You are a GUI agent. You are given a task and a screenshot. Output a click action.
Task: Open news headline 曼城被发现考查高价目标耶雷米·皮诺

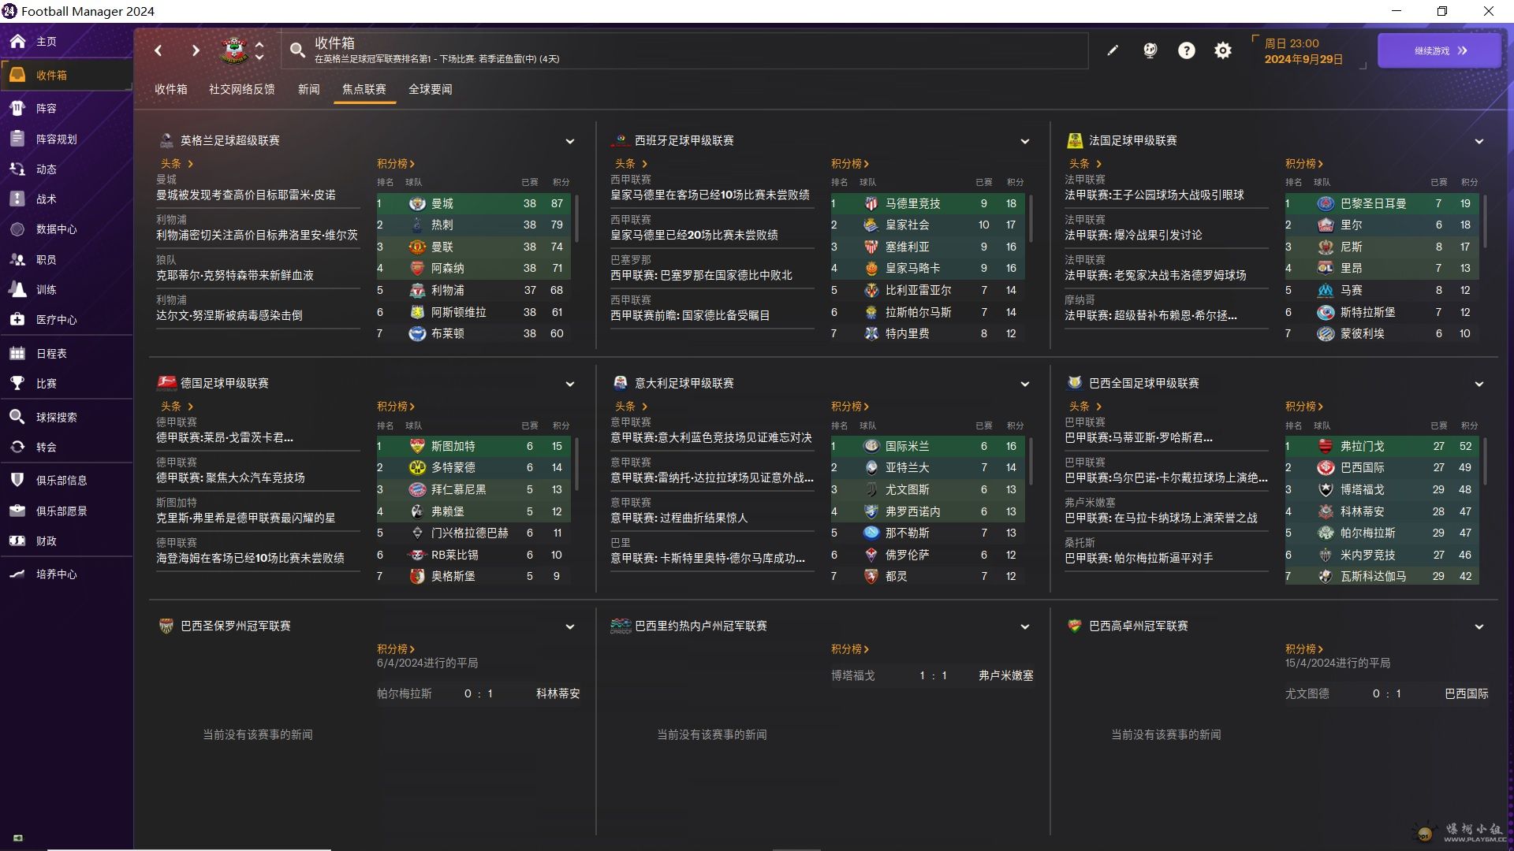[x=245, y=195]
